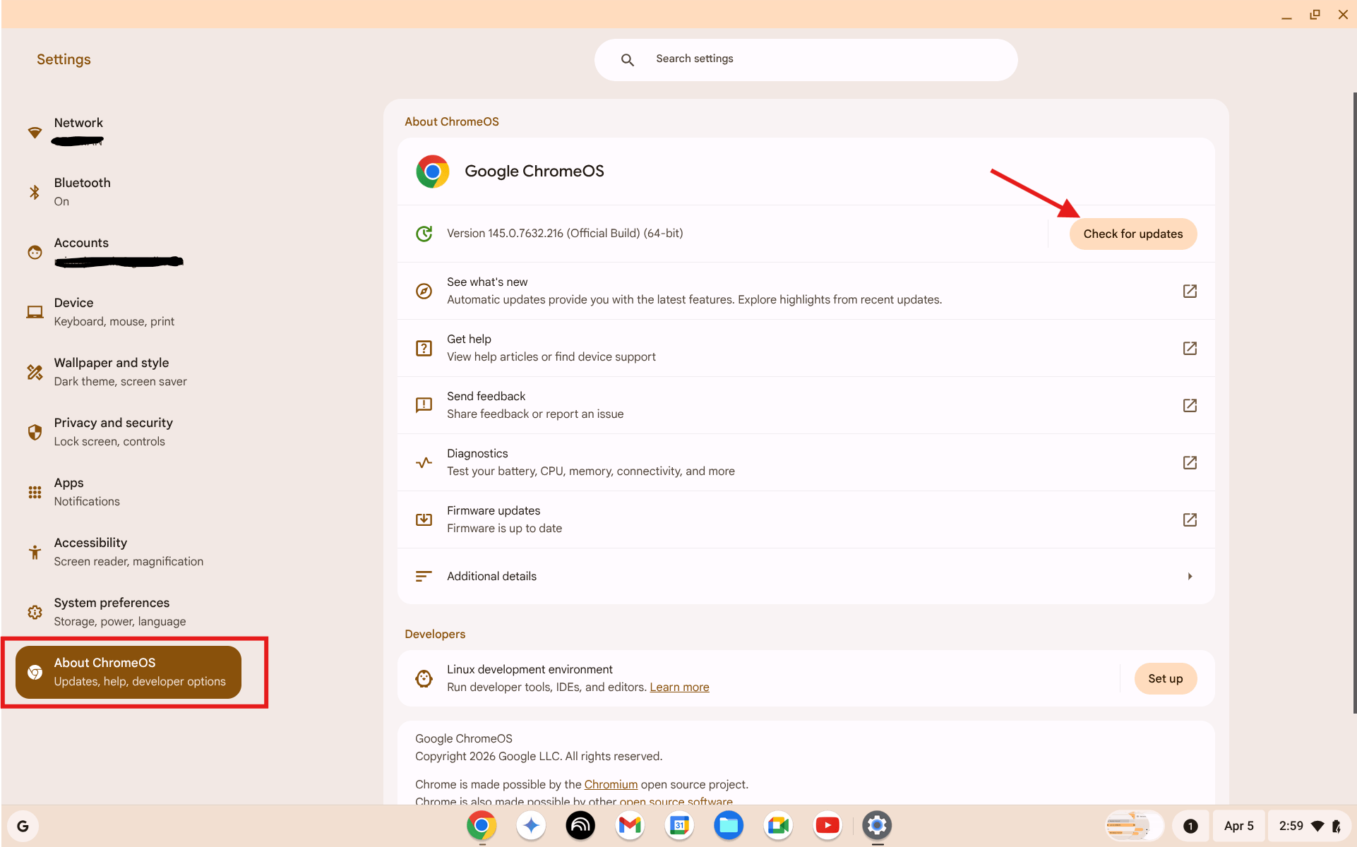Launch Google Chrome from the shelf
The height and width of the screenshot is (847, 1357).
481,825
